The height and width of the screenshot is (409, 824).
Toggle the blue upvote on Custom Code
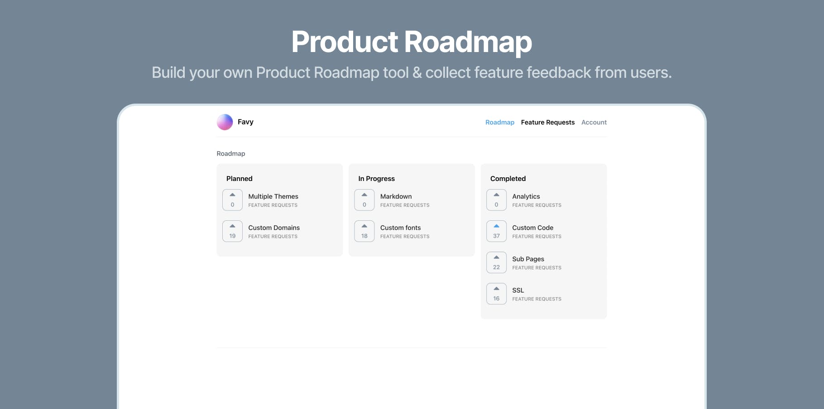[x=496, y=231]
